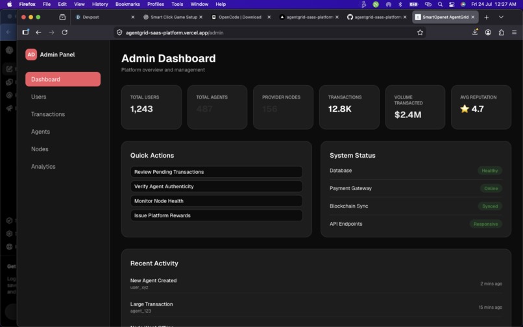523x327 pixels.
Task: Open the Firefox hamburger application menu
Action: [514, 32]
